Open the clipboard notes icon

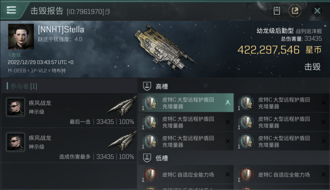coord(277,11)
